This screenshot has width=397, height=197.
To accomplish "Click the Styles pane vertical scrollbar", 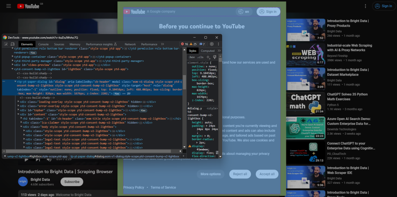I will [x=220, y=106].
